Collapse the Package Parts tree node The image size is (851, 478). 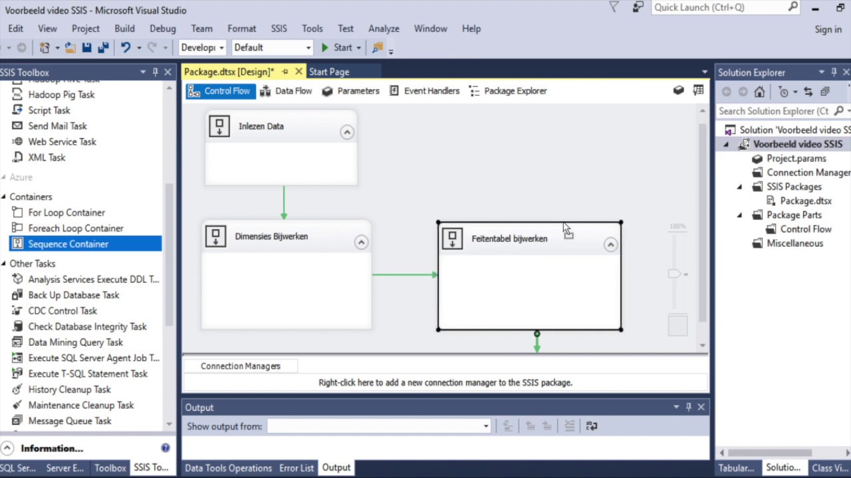[739, 215]
